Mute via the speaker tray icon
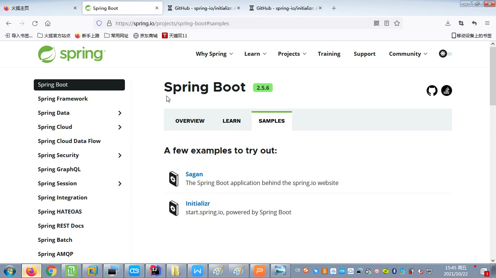496x278 pixels. click(420, 271)
